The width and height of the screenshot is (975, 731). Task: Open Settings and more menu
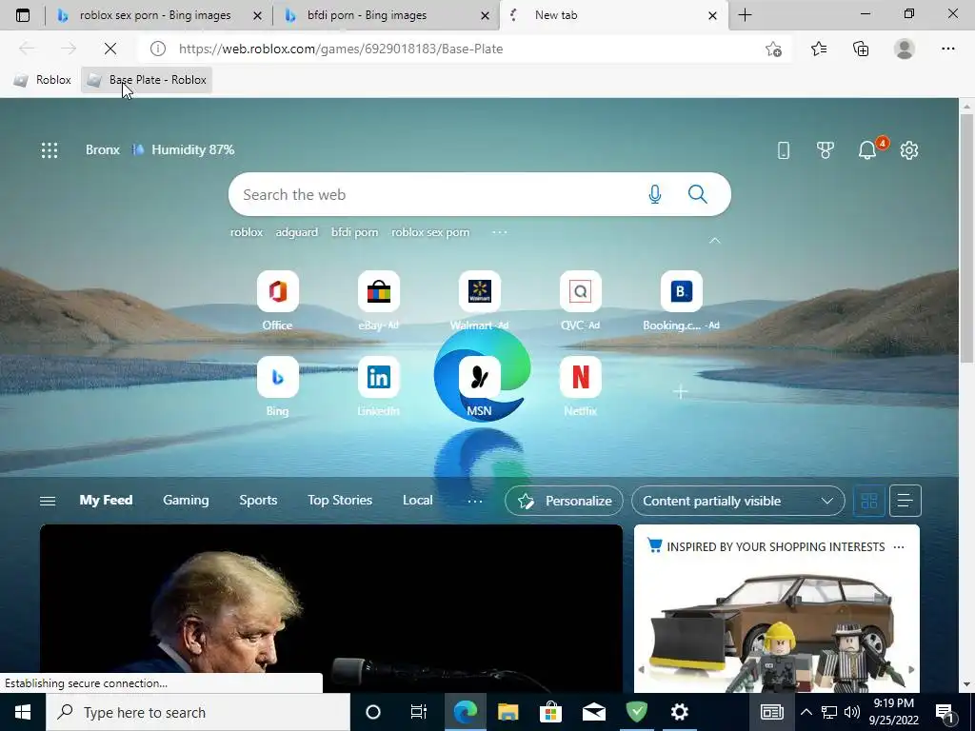click(947, 49)
